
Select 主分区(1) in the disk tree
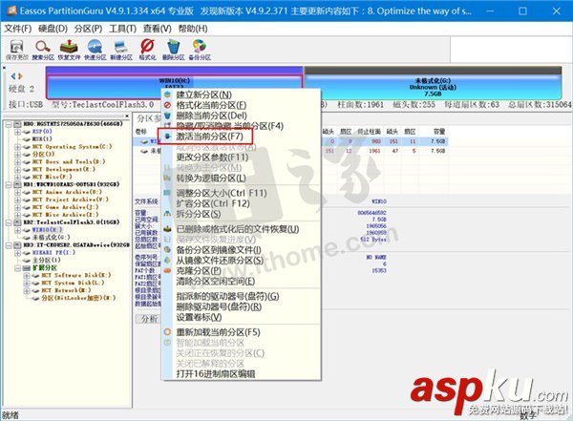(47, 261)
